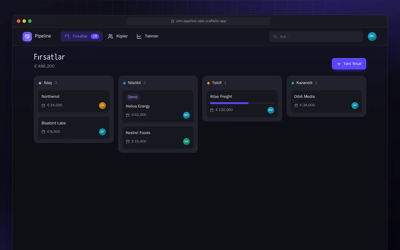Click AP avatar on Bluebird Labs card
This screenshot has width=400, height=250.
coord(102,132)
